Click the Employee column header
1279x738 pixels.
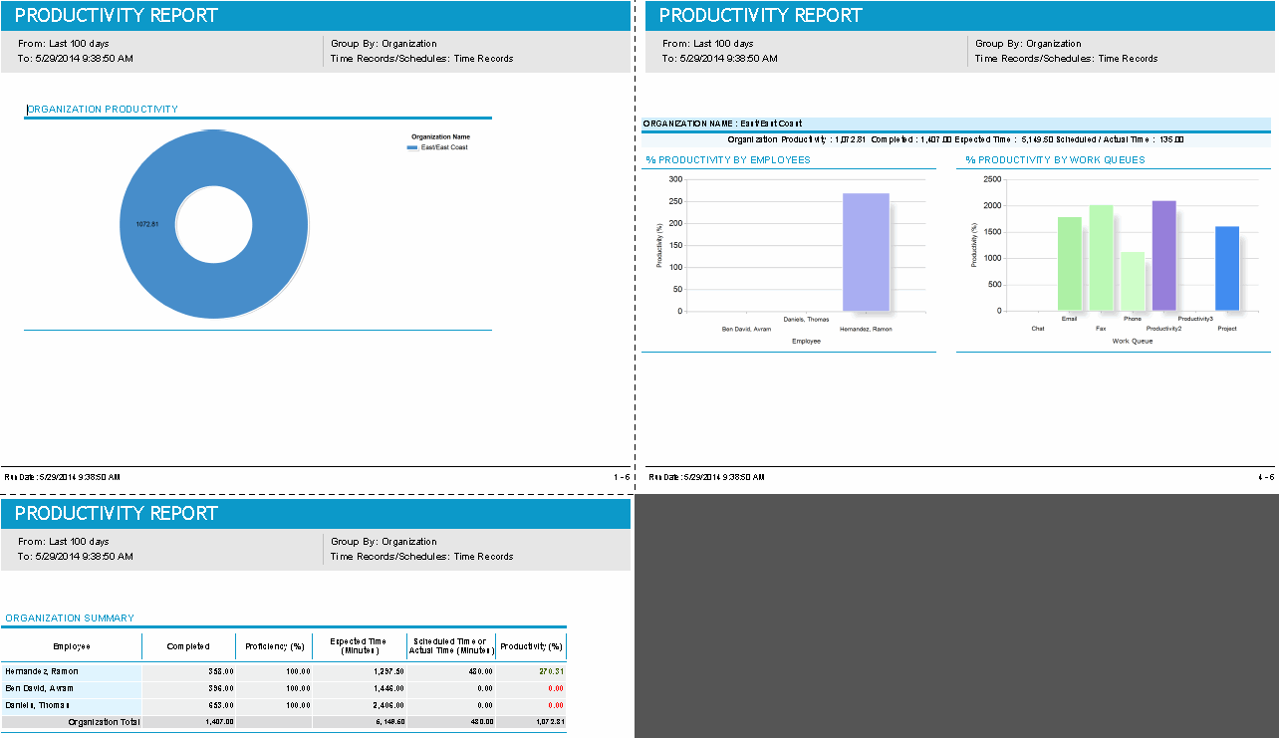70,645
